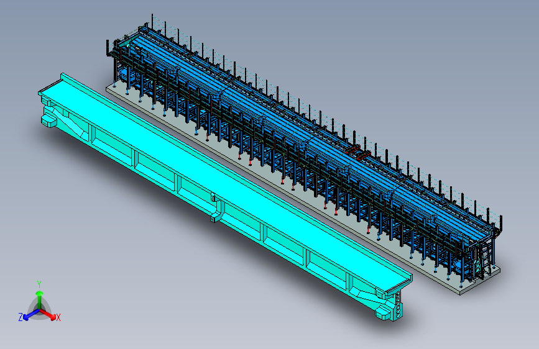Image resolution: width=539 pixels, height=349 pixels.
Task: Select the red clamp parts atop formwork
Action: pyautogui.click(x=357, y=153)
